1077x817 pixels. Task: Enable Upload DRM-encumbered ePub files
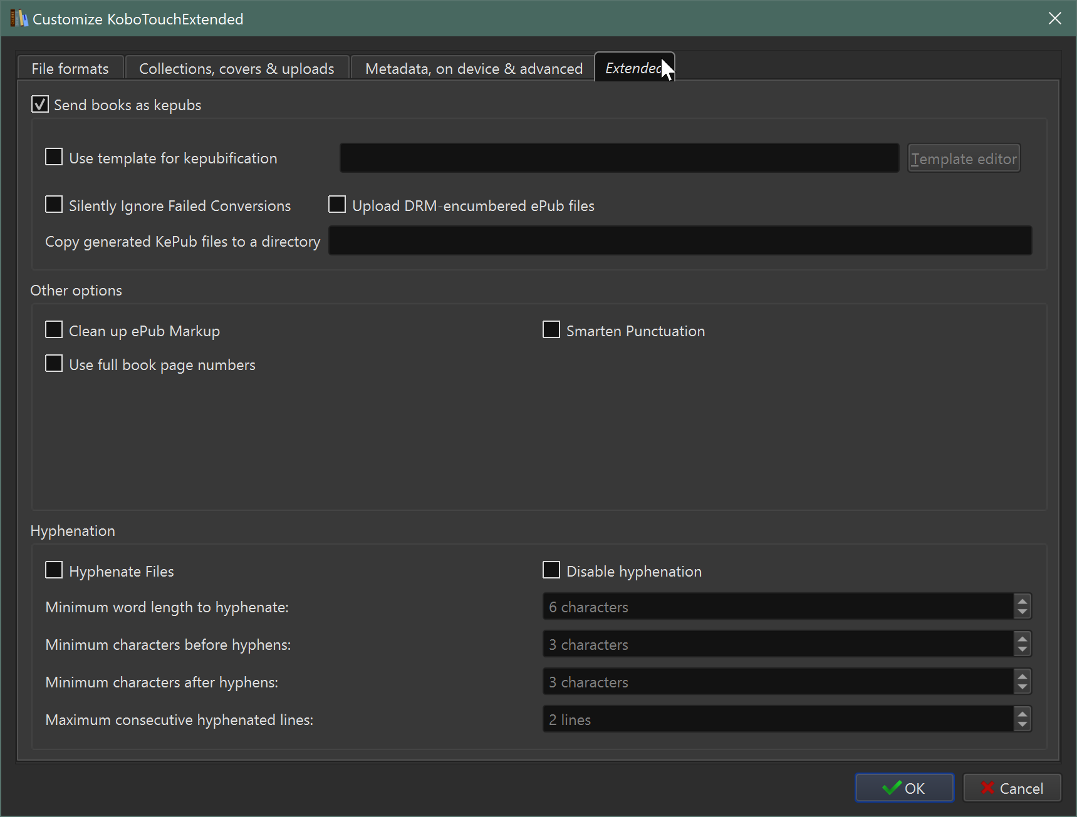click(337, 205)
